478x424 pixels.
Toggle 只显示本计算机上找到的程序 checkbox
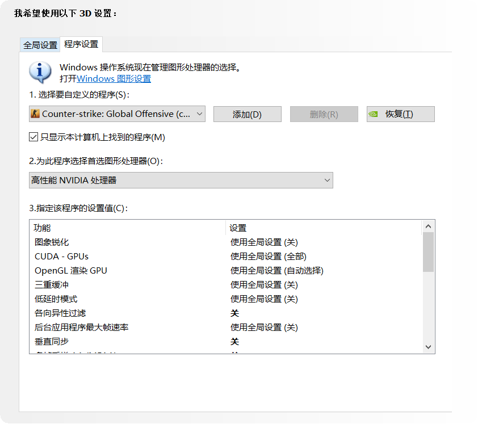[x=33, y=137]
